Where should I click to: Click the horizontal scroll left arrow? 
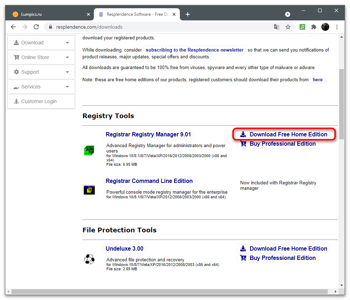(x=8, y=291)
